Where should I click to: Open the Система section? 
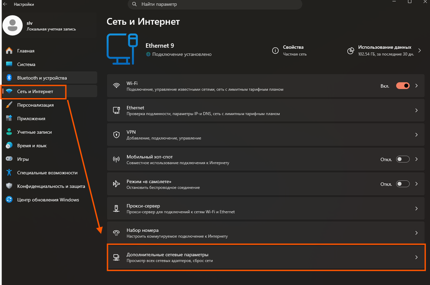click(49, 64)
